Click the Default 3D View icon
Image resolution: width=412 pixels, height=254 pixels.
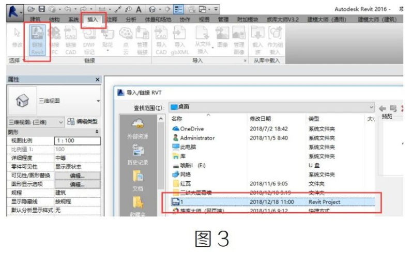coord(152,9)
